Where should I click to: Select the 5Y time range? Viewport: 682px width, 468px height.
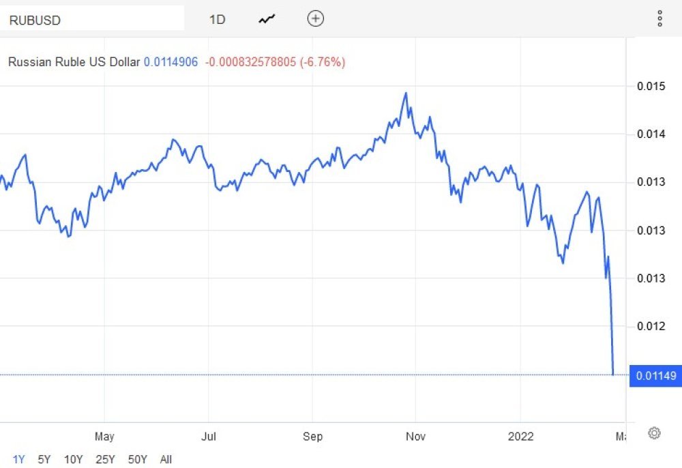(44, 459)
